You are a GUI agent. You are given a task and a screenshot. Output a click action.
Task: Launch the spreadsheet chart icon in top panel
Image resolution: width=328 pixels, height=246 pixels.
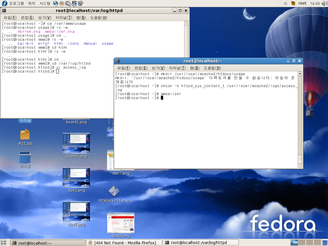[x=81, y=3]
